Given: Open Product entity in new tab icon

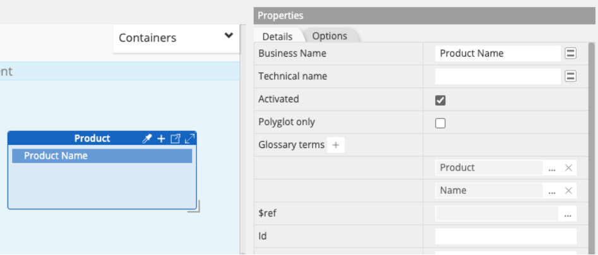Looking at the screenshot, I should click(176, 139).
